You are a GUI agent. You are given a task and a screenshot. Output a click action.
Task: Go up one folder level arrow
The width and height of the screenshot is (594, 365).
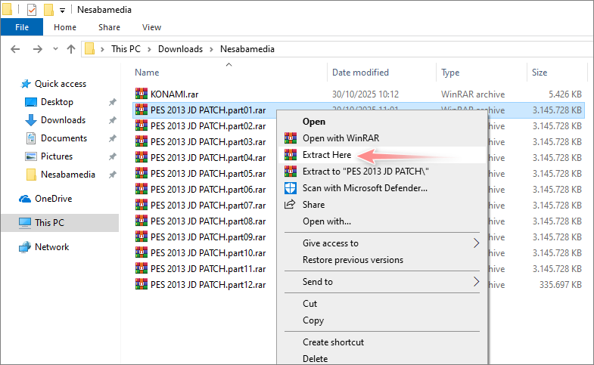[71, 49]
